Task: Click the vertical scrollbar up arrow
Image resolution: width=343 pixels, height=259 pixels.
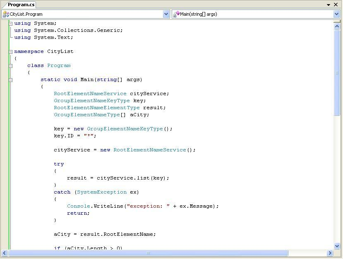Action: point(337,26)
